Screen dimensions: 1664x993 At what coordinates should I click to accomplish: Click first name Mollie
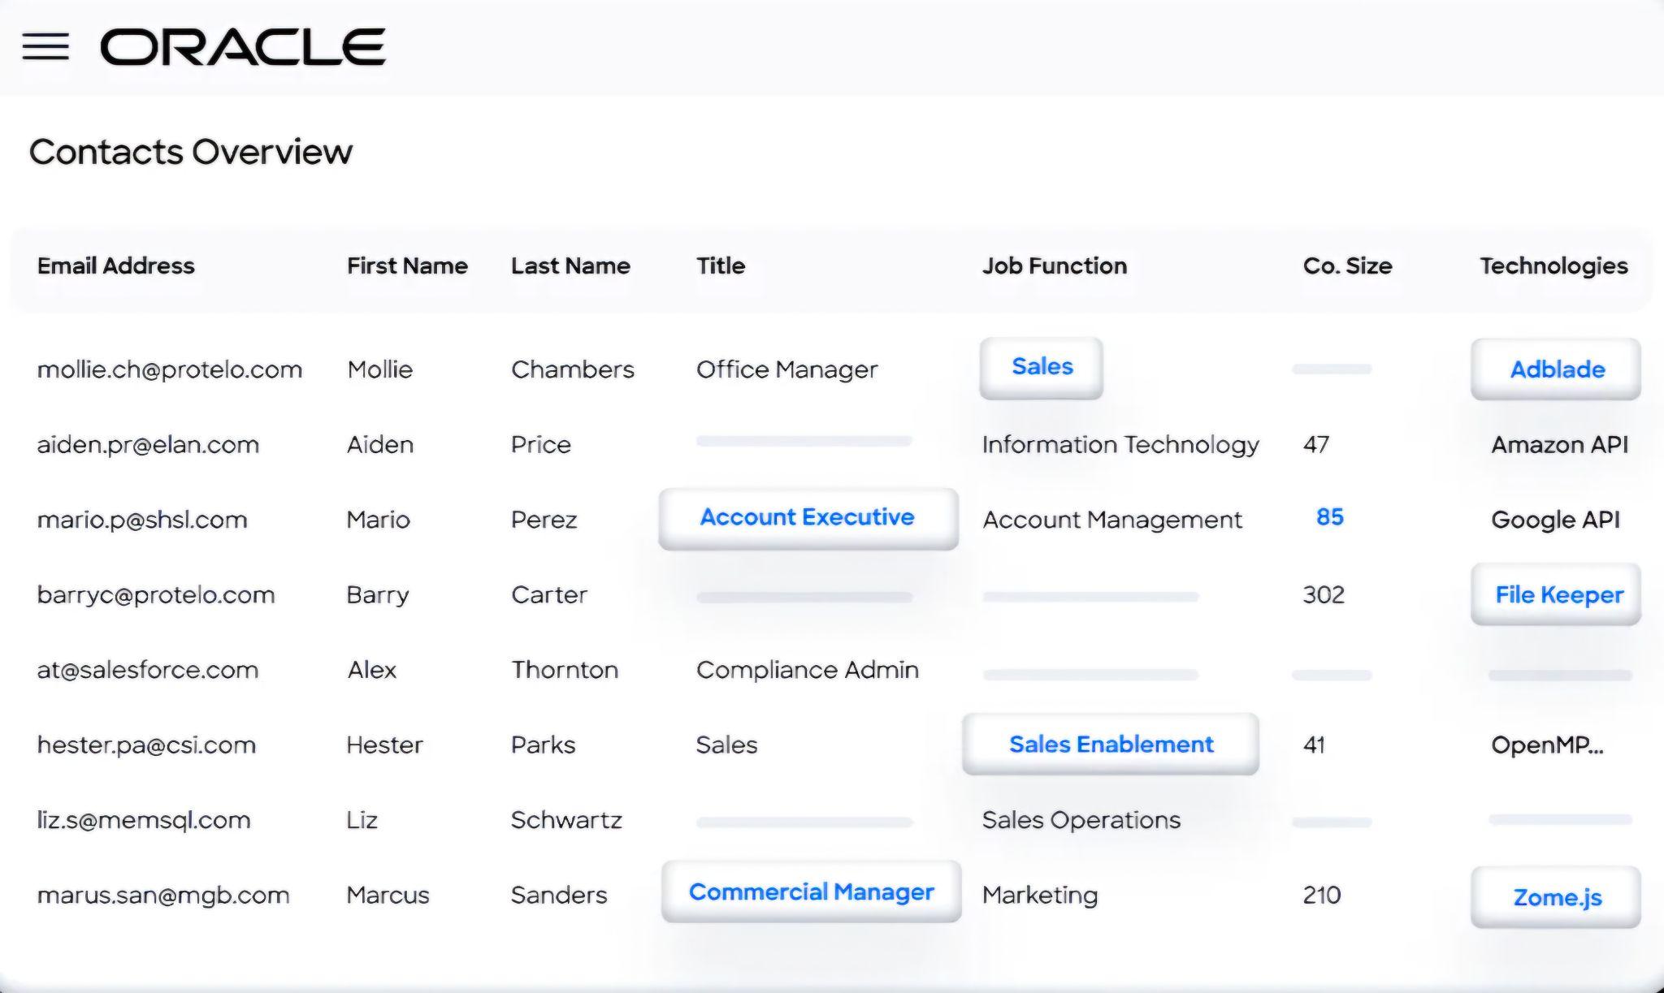[x=380, y=369]
